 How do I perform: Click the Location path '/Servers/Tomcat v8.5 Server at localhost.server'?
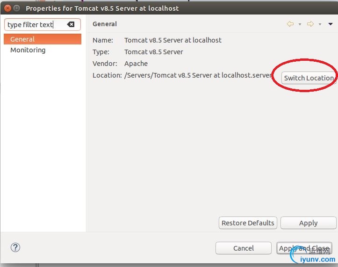coord(198,75)
